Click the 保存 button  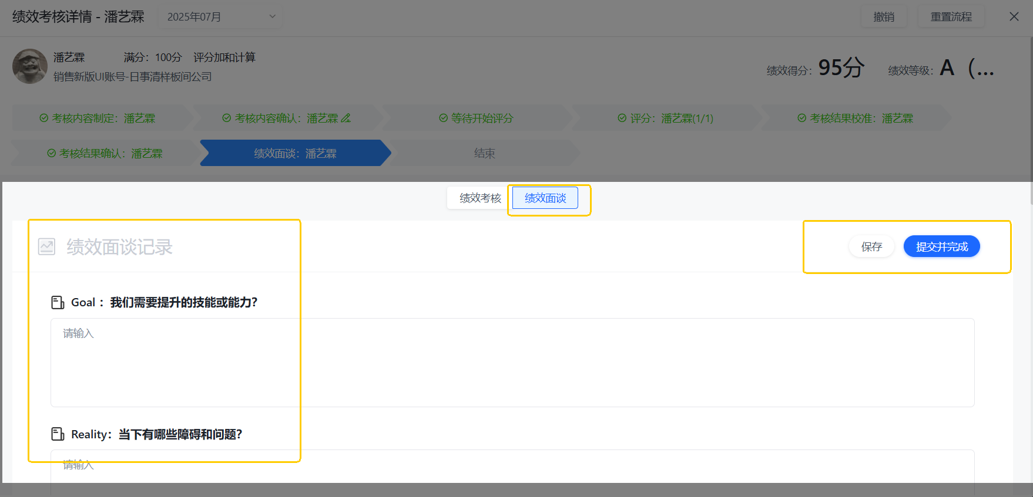(x=871, y=246)
